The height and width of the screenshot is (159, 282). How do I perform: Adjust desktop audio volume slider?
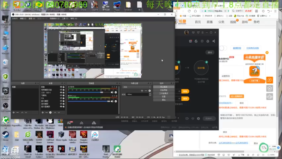point(102,92)
